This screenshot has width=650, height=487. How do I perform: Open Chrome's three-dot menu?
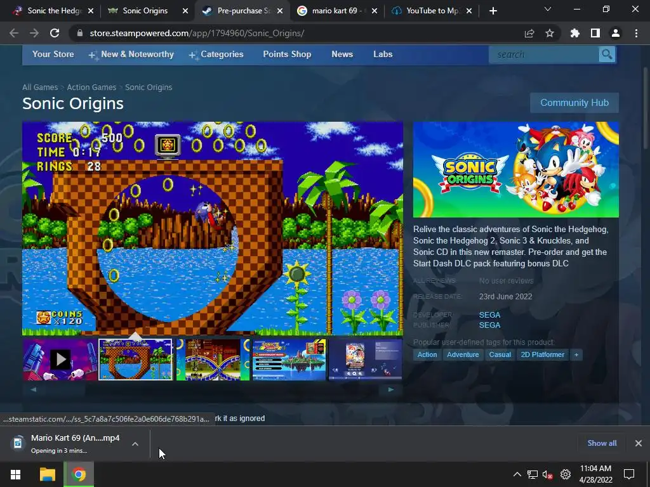tap(636, 33)
